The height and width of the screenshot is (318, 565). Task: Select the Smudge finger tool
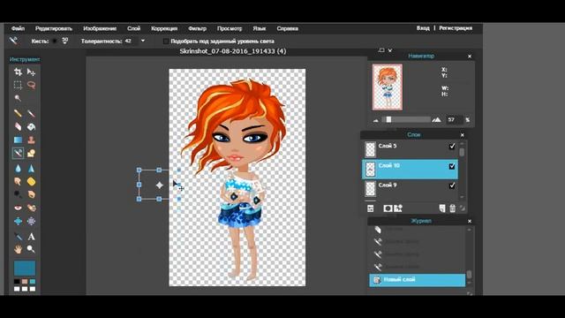pyautogui.click(x=18, y=181)
